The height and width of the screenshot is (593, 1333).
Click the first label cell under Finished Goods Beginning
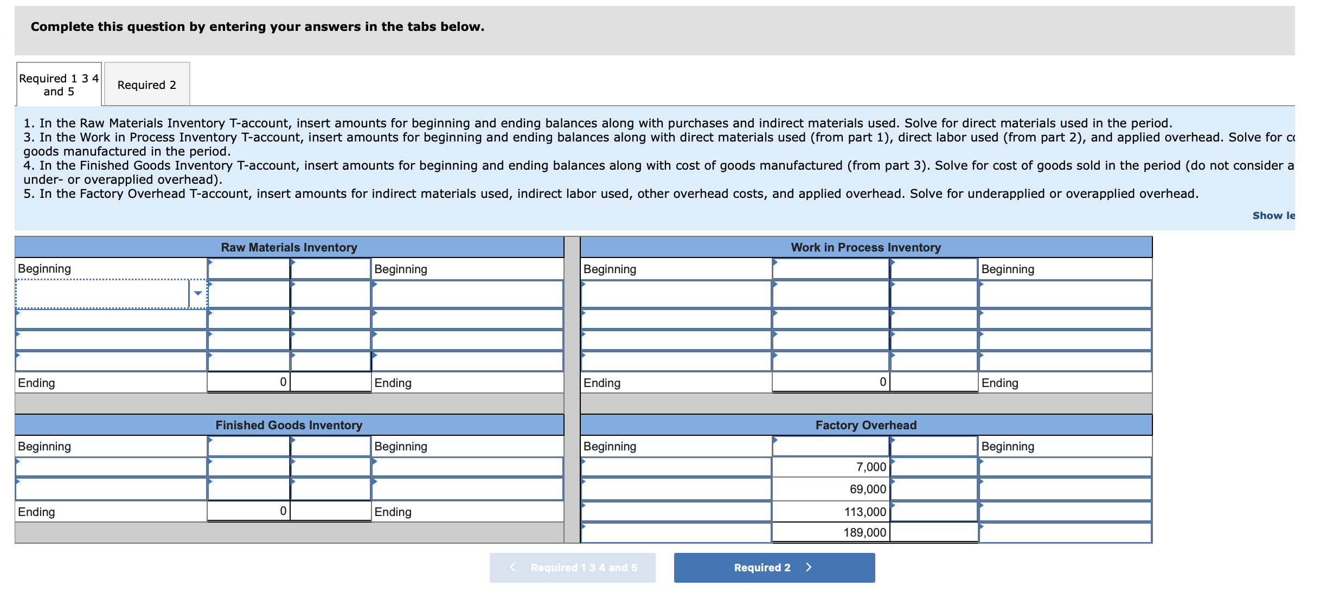(111, 467)
